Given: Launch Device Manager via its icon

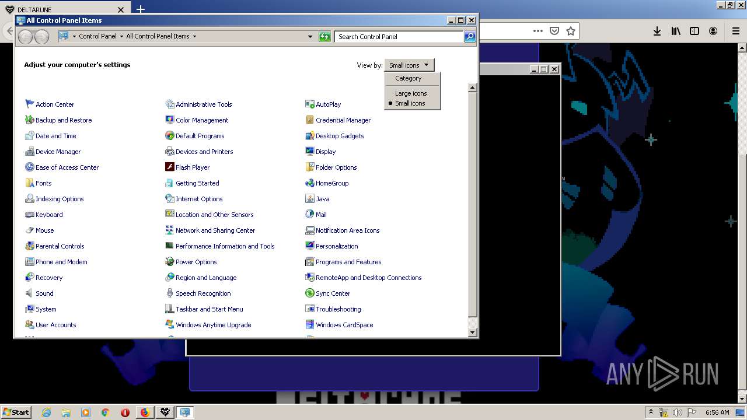Looking at the screenshot, I should coord(30,151).
